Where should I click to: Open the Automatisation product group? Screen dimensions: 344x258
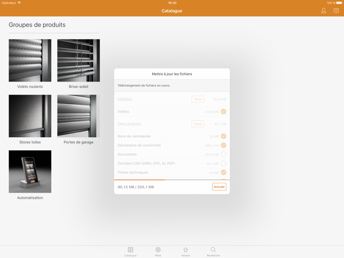30,171
